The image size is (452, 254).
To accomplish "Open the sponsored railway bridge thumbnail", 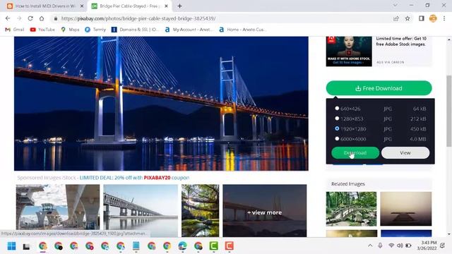I will click(x=141, y=210).
